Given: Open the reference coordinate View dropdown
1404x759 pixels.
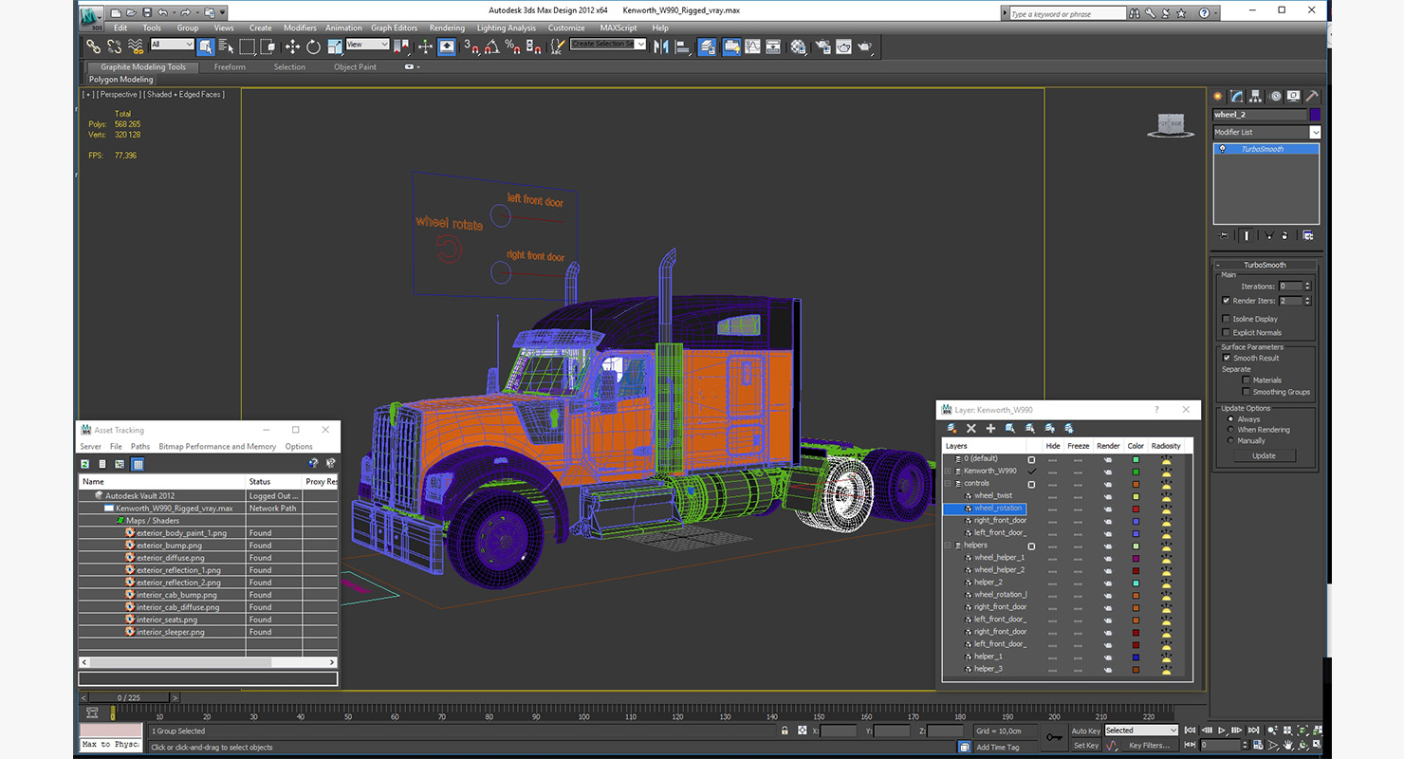Looking at the screenshot, I should [367, 45].
